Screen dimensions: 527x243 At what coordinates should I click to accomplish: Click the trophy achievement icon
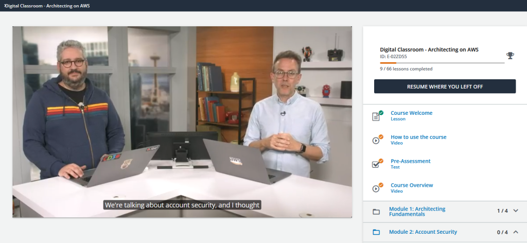click(x=510, y=56)
